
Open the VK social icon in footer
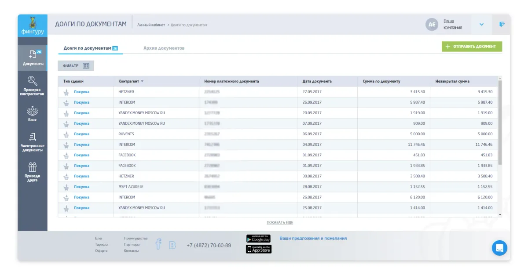point(172,245)
